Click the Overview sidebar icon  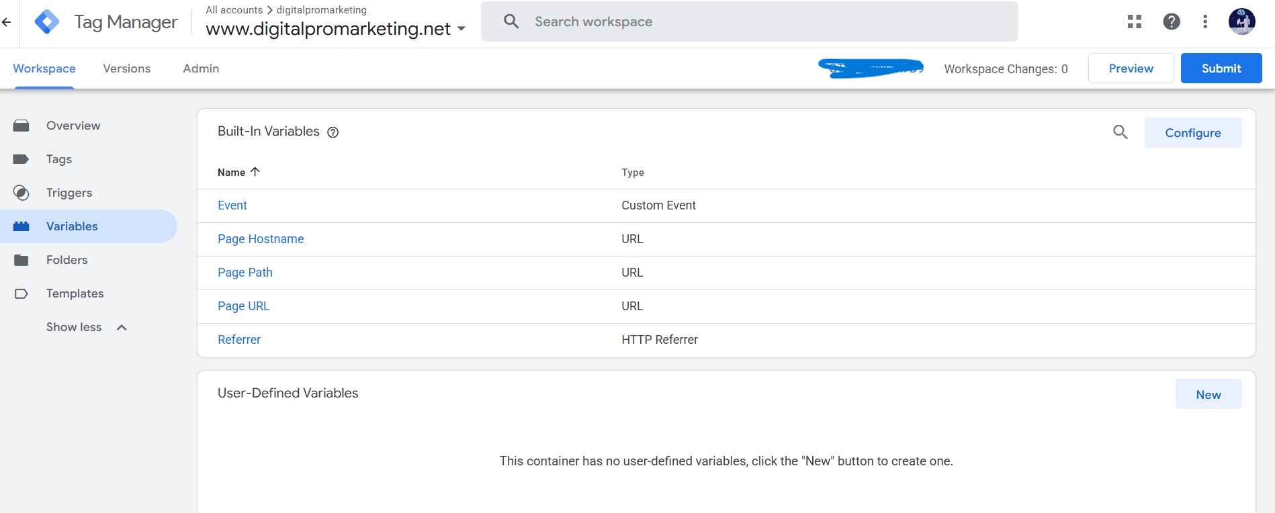point(21,126)
